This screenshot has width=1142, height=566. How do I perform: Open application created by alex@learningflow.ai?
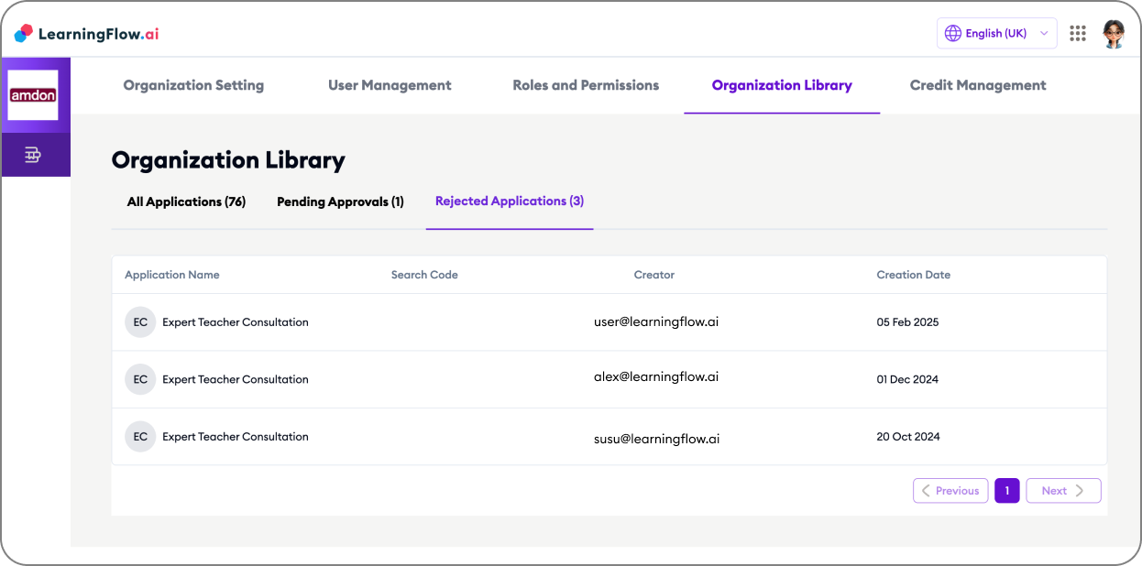[609, 379]
